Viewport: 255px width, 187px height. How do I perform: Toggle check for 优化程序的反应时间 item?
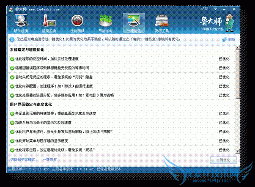[12, 59]
